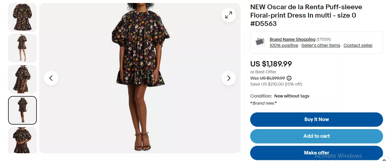Click the Add to cart button
The height and width of the screenshot is (161, 392).
316,136
